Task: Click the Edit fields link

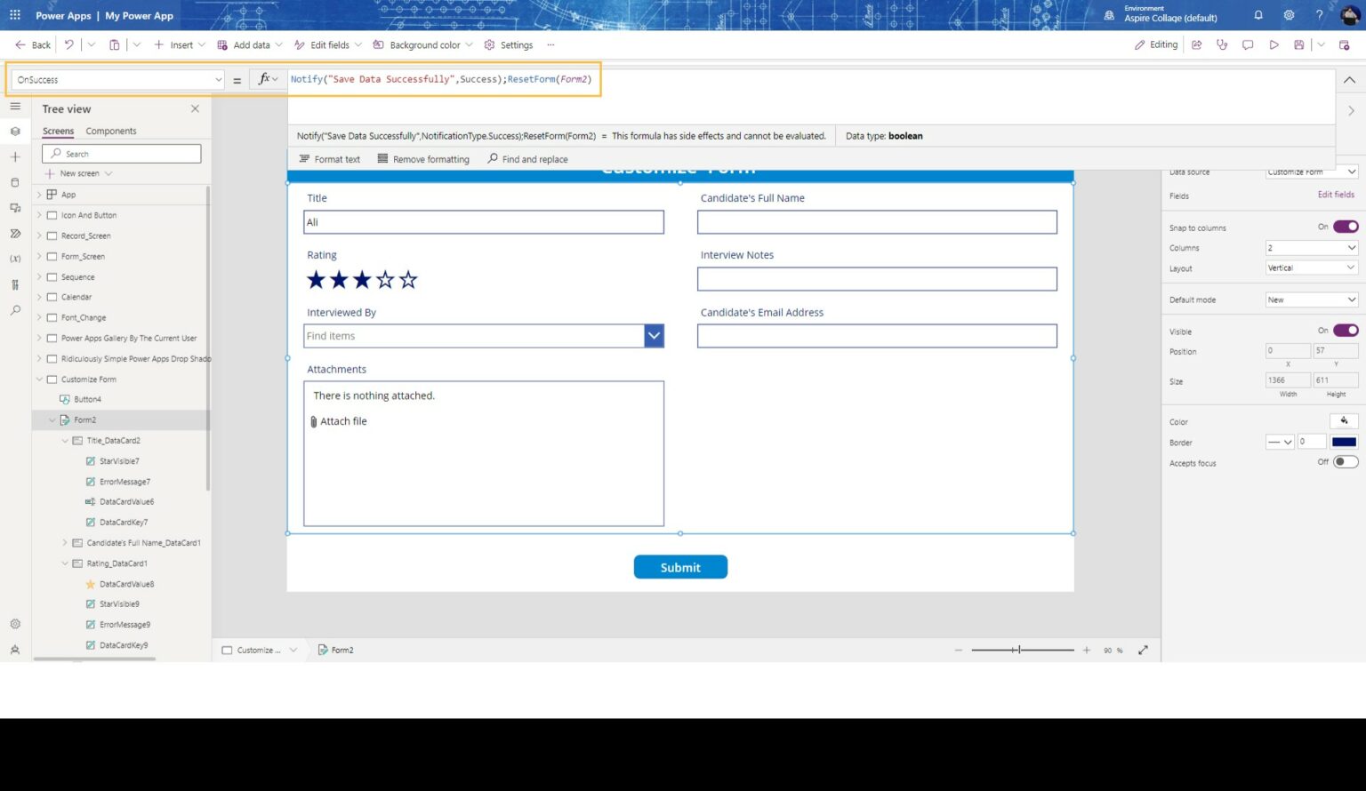Action: click(x=1337, y=194)
